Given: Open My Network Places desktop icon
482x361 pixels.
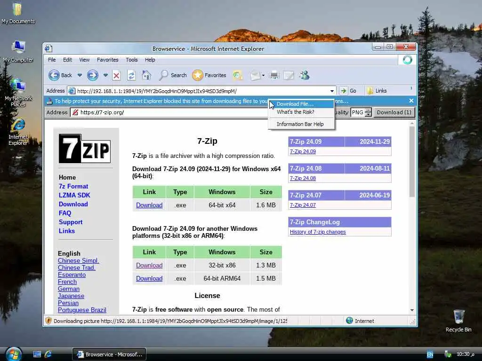Looking at the screenshot, I should 18,93.
